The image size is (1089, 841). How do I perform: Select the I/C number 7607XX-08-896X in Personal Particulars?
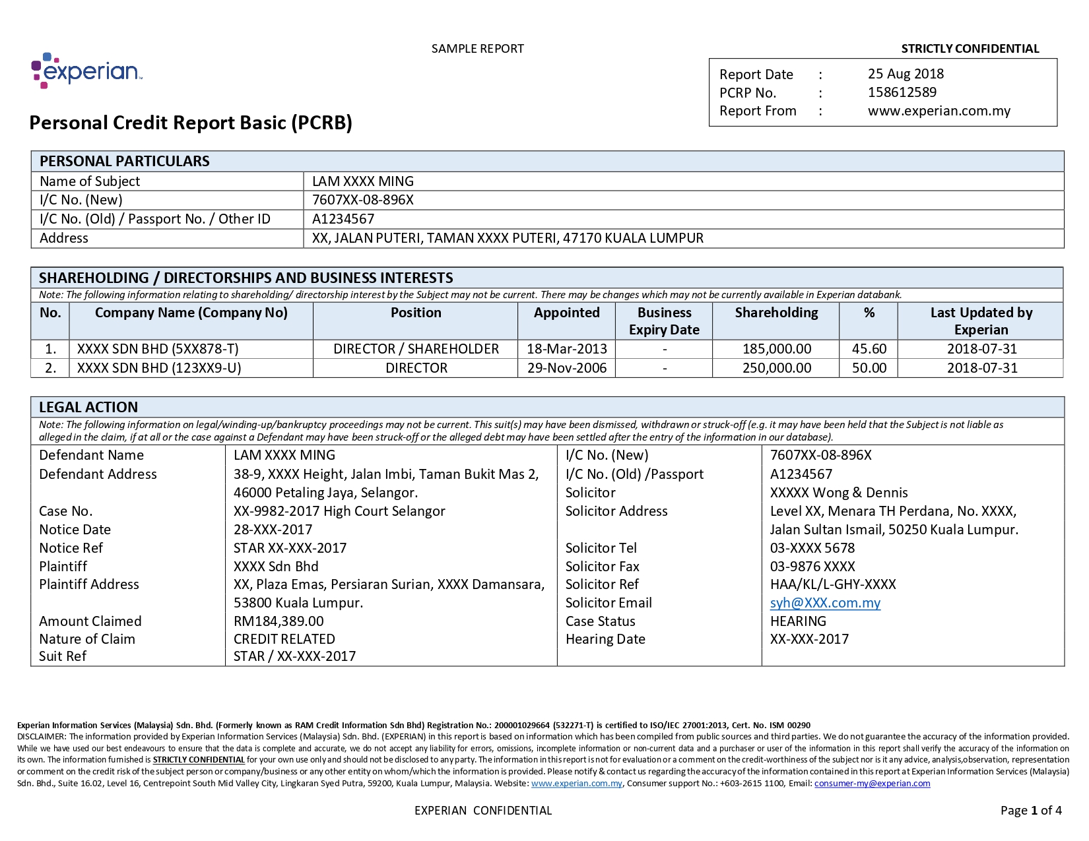tap(363, 200)
